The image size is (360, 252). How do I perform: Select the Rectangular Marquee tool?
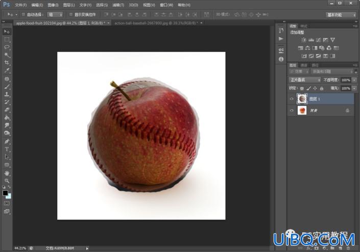coord(7,39)
